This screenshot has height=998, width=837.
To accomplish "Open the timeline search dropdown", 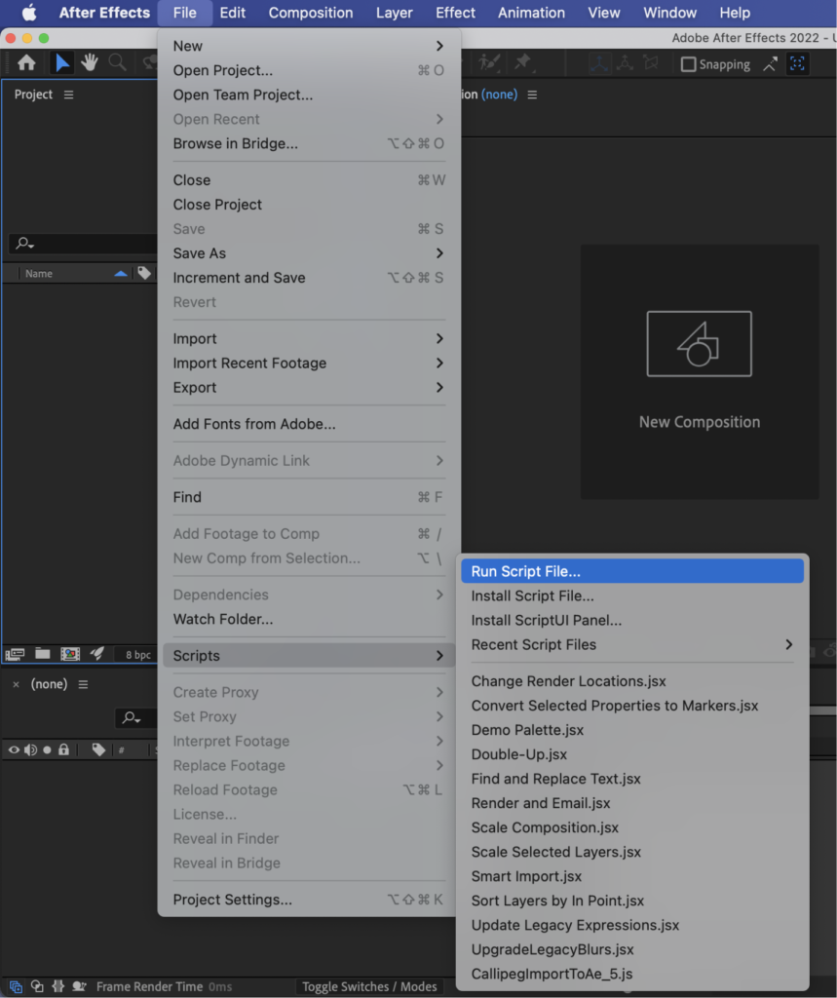I will 132,718.
